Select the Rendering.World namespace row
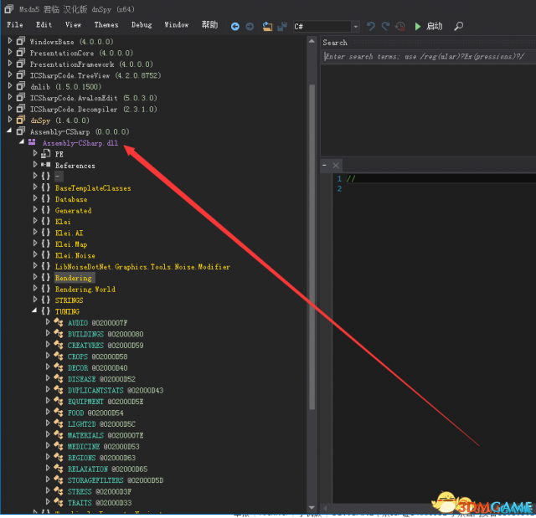Viewport: 536px width, 518px height. [x=85, y=290]
